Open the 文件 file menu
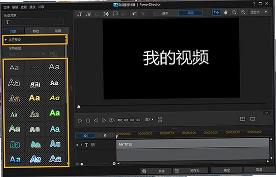Viewport: 276px width, 177px height. click(6, 7)
